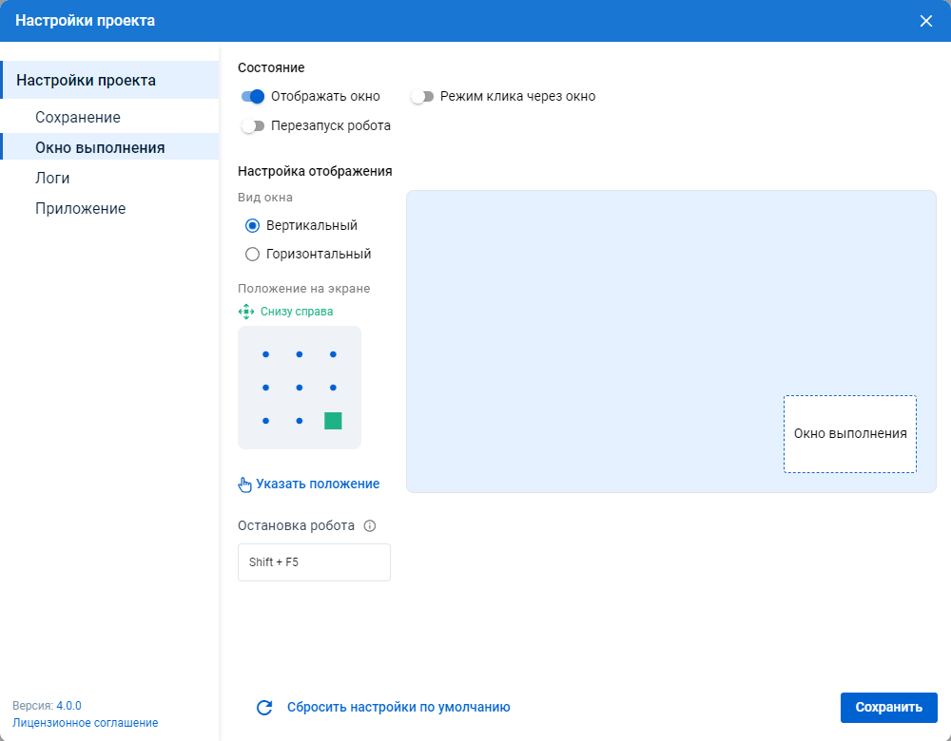Click the Shift + F5 hotkey field

(x=314, y=562)
